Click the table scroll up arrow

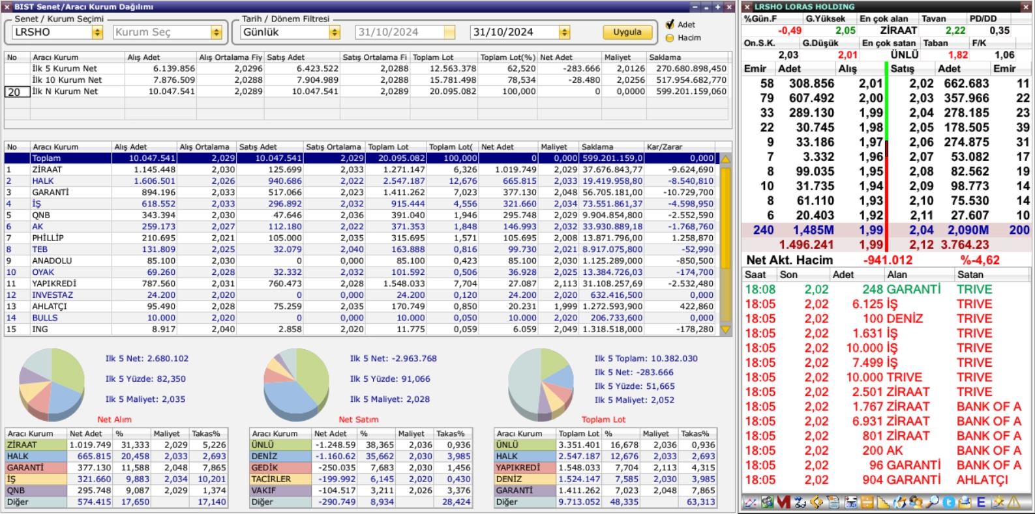point(726,159)
